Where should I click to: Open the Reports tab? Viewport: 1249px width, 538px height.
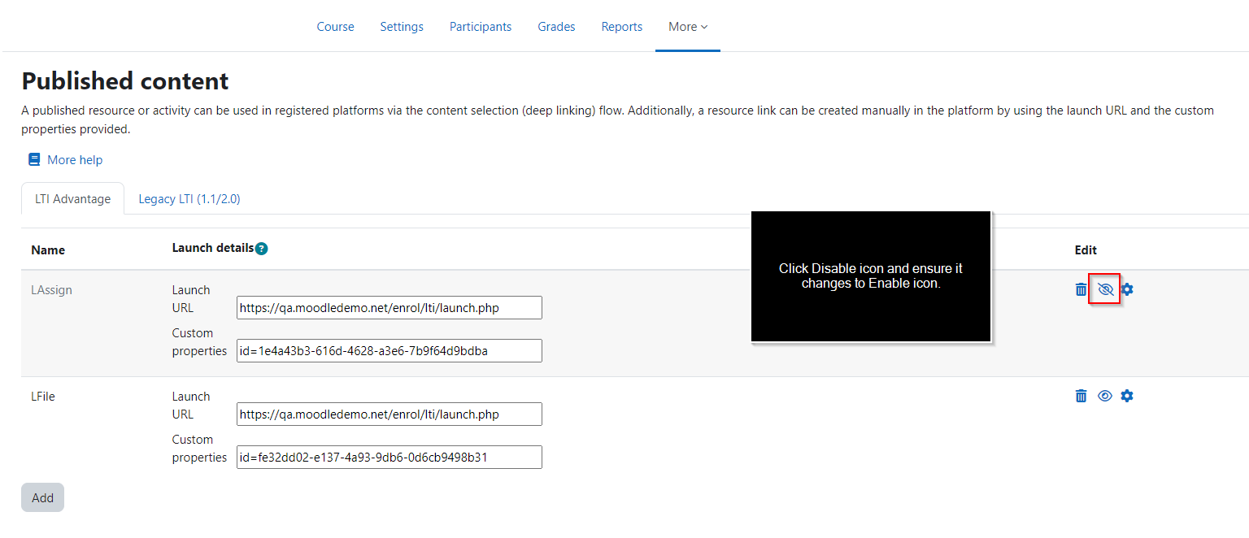tap(622, 27)
